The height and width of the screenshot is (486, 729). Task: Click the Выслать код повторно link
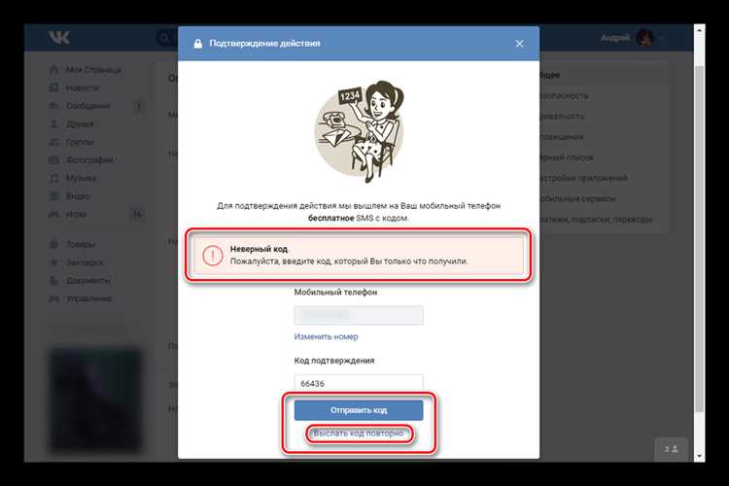click(x=358, y=433)
